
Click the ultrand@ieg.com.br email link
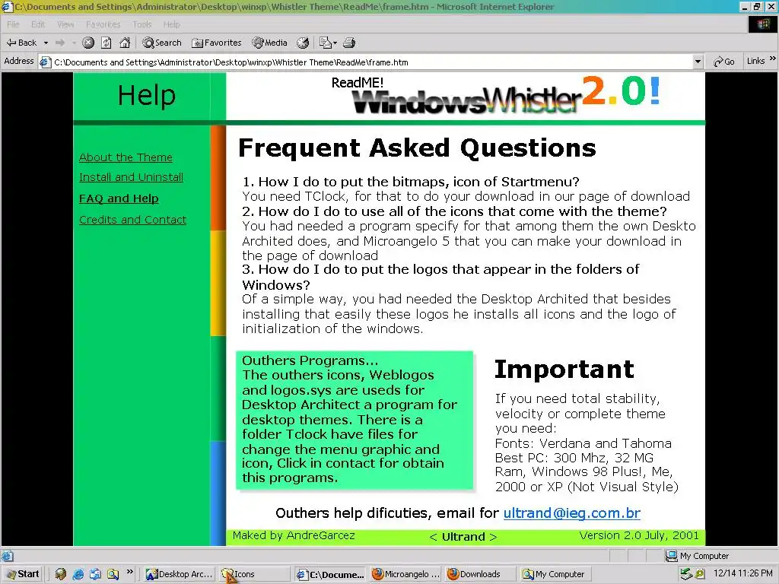[572, 513]
